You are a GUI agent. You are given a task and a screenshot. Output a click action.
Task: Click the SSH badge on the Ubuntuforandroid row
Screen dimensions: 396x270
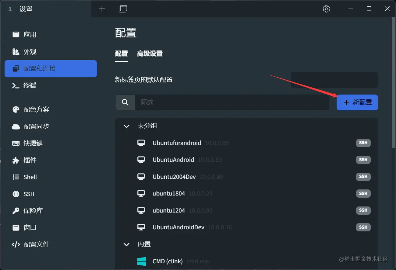point(363,143)
